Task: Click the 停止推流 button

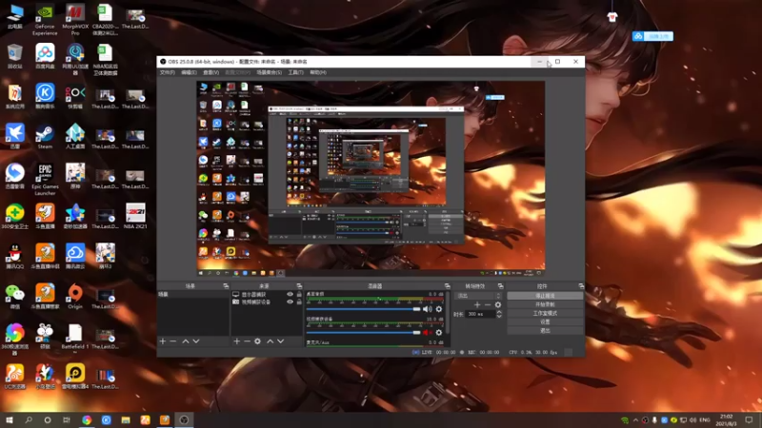Action: point(545,296)
